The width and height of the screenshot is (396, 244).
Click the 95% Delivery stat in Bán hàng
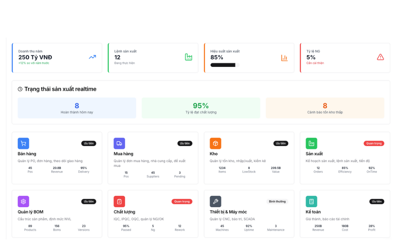(84, 170)
